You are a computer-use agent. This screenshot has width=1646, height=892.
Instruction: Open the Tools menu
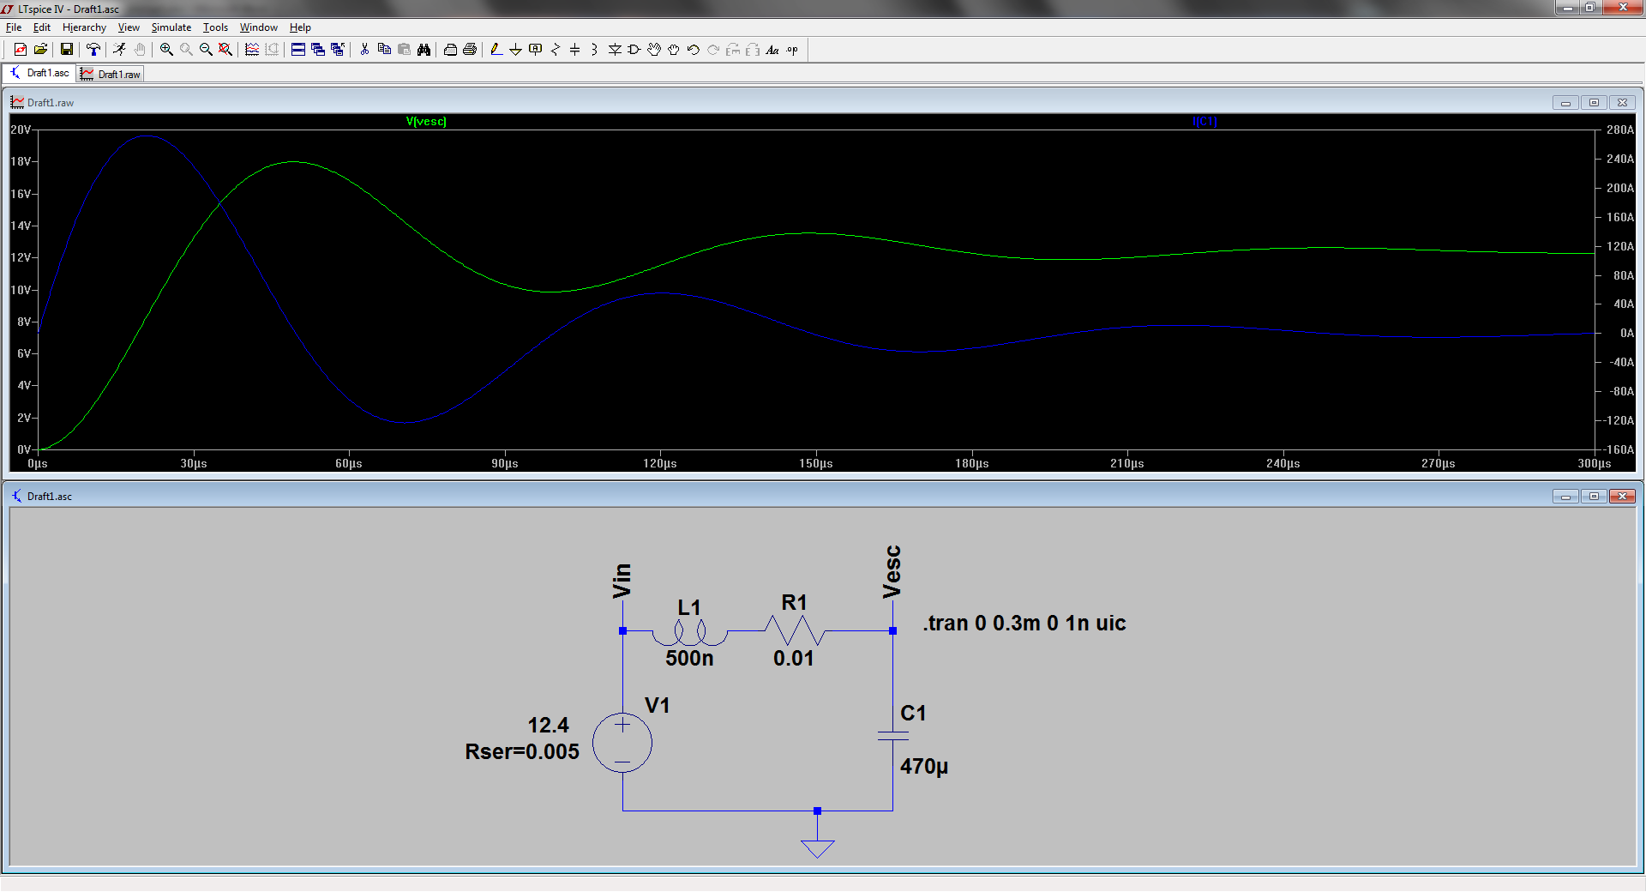(215, 27)
